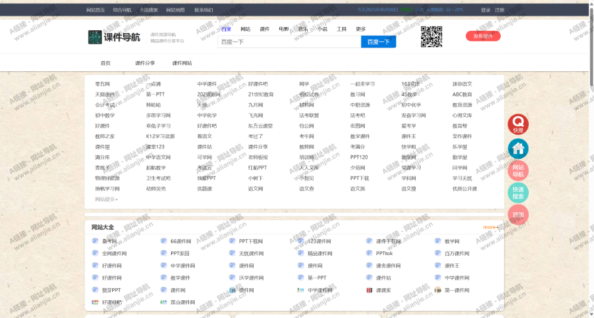Select the 小说 search tab
Screen dimensions: 594x318
click(323, 28)
